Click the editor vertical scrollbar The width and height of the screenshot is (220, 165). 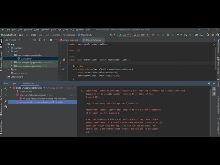click(216, 58)
